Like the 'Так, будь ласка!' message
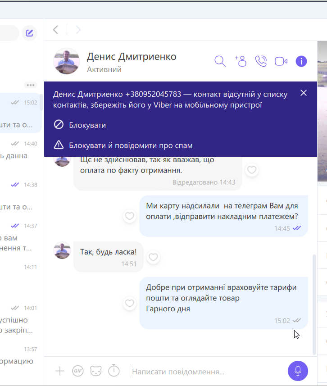 click(154, 257)
